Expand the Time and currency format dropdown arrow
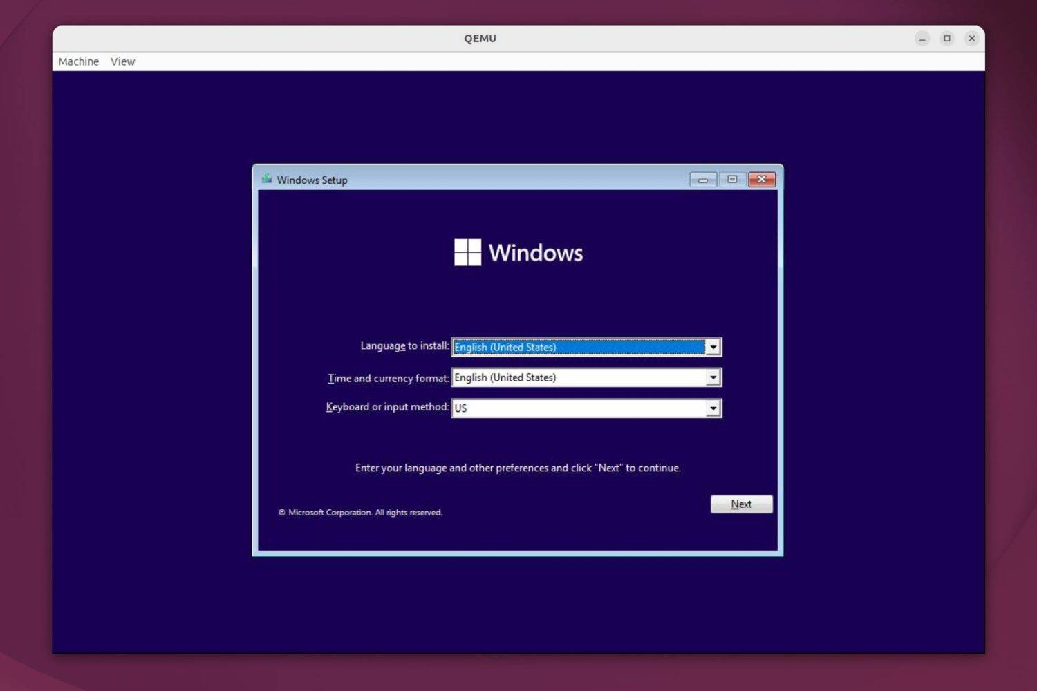The height and width of the screenshot is (691, 1037). pos(713,377)
